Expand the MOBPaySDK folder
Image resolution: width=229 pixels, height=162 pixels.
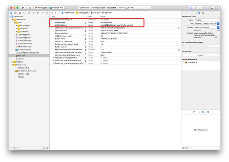tap(16, 25)
